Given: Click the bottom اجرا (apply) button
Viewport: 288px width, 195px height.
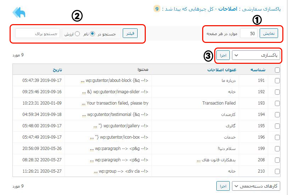Looking at the screenshot, I should 223,186.
